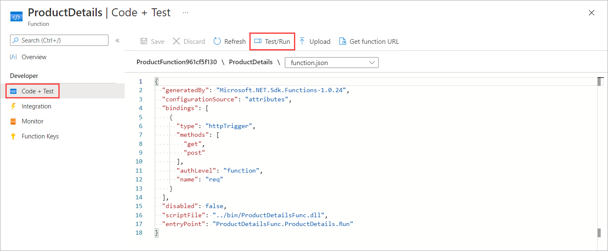Click the Function Keys key icon
This screenshot has height=251, width=608.
[x=13, y=136]
